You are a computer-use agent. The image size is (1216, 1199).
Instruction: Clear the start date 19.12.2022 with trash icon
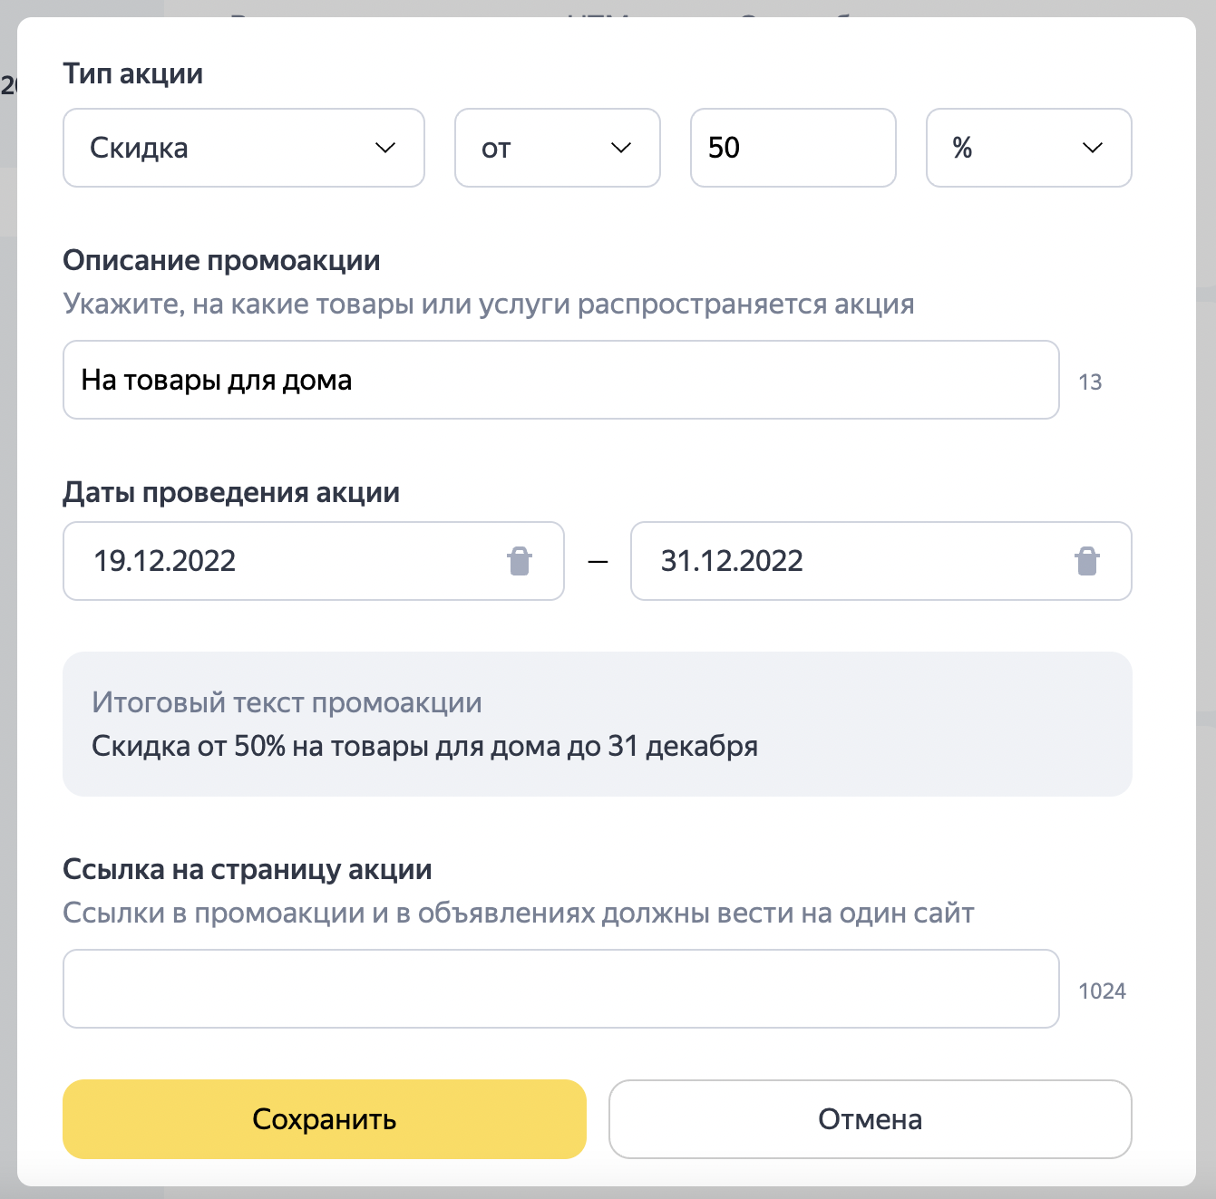pos(520,561)
